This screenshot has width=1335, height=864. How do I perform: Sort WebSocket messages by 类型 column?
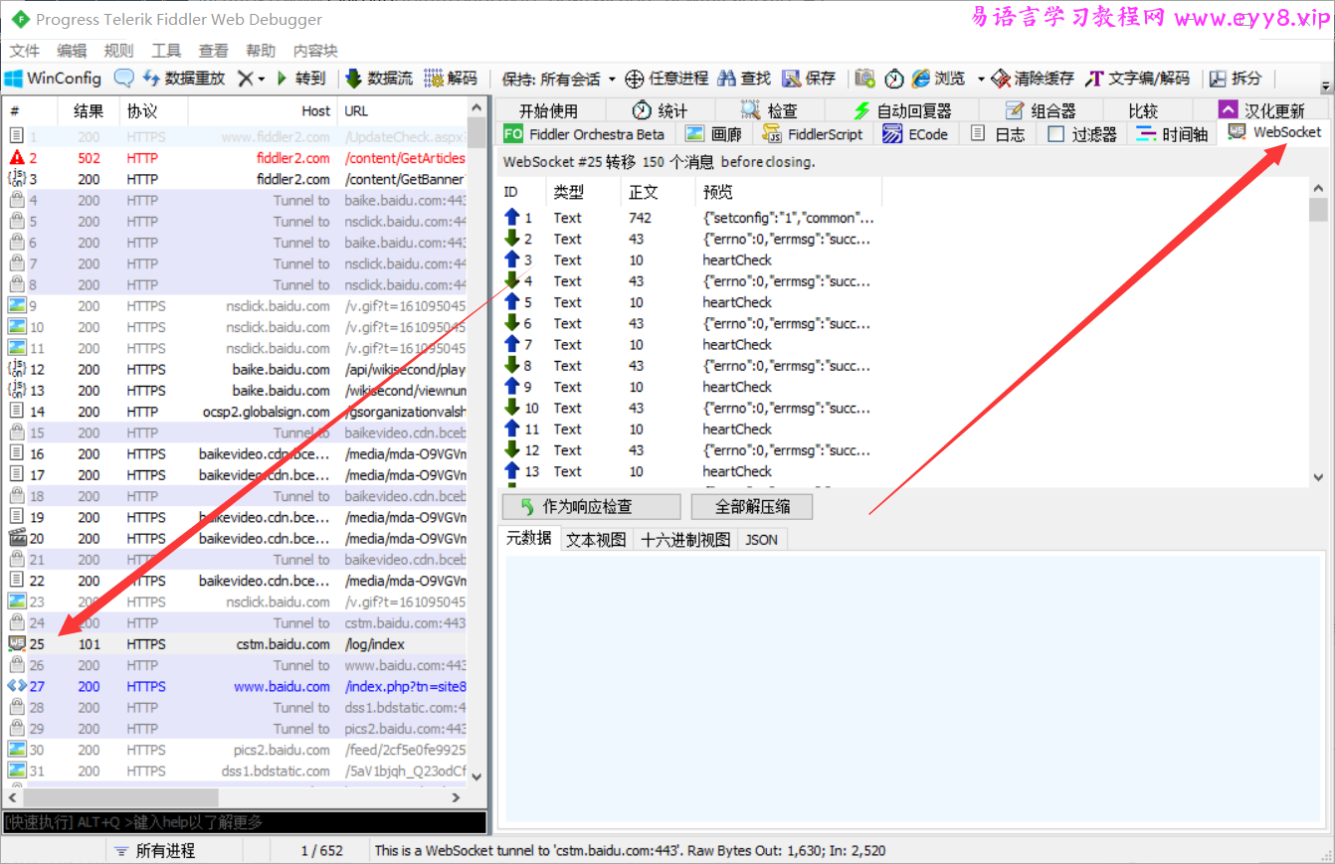pyautogui.click(x=584, y=191)
